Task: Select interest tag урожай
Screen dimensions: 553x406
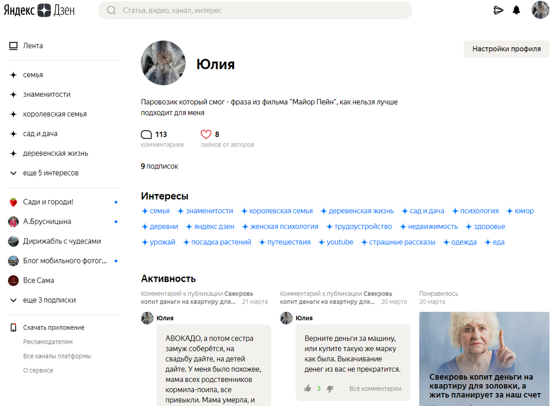Action: click(158, 242)
